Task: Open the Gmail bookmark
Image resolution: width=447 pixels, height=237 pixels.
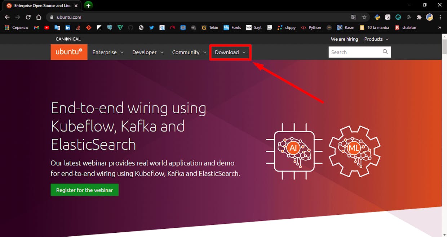Action: click(36, 27)
